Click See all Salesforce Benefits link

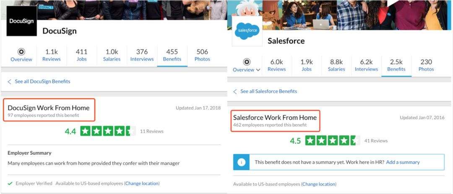point(268,92)
